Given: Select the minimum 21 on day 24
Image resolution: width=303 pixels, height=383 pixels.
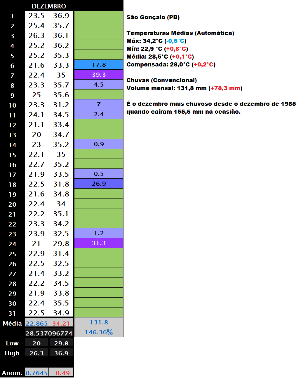Looking at the screenshot, I should [36, 243].
